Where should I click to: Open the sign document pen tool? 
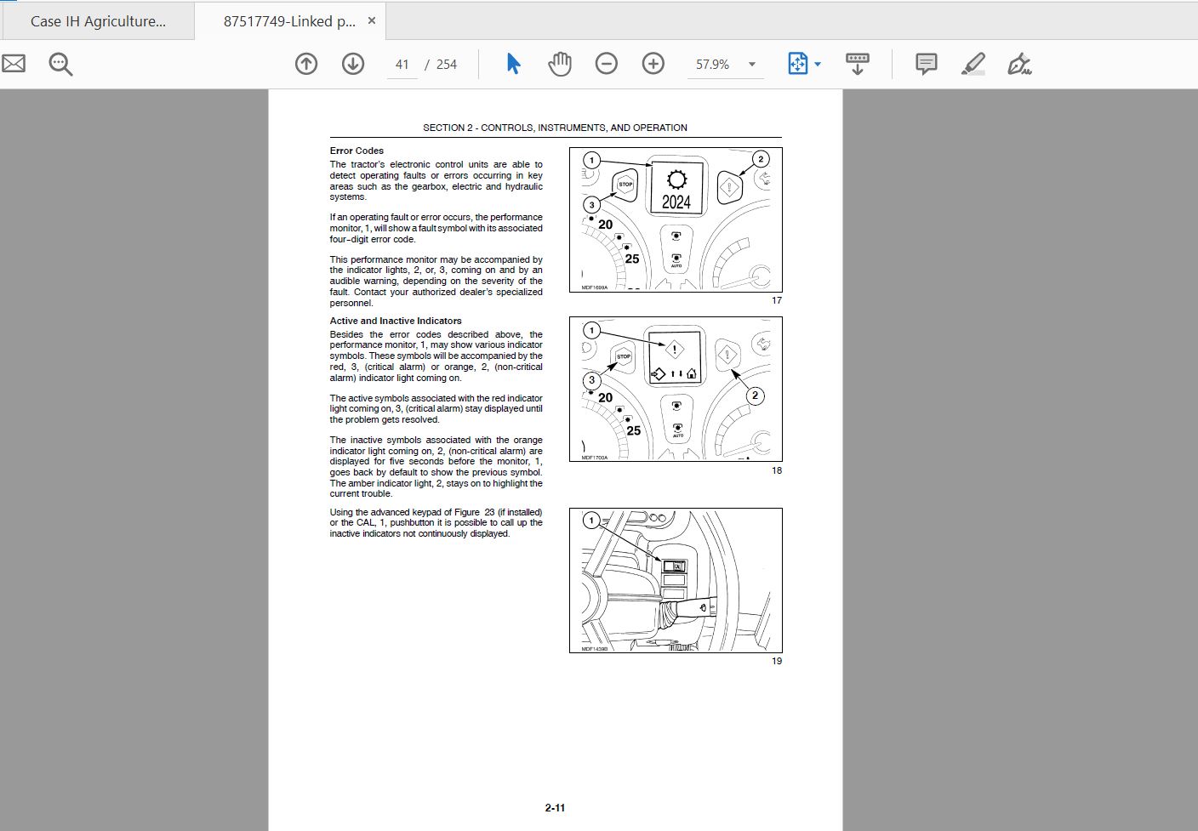pyautogui.click(x=1019, y=64)
